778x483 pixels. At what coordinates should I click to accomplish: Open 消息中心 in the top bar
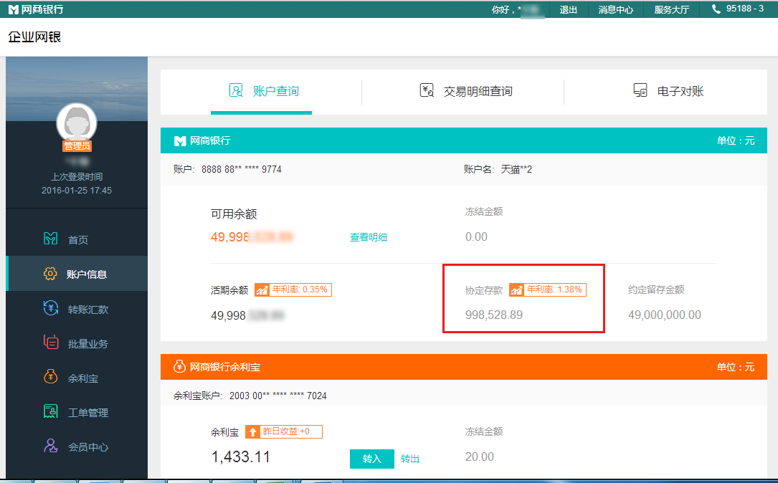click(x=616, y=9)
